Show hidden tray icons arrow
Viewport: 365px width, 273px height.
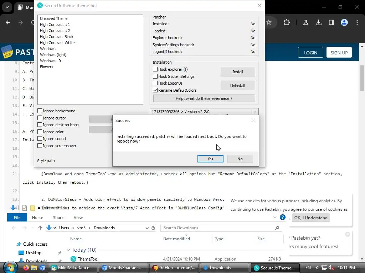pyautogui.click(x=317, y=268)
